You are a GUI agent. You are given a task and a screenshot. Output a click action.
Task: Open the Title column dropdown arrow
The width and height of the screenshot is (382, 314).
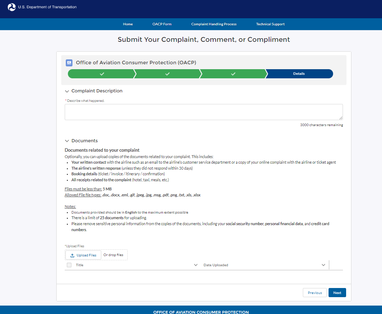click(196, 265)
